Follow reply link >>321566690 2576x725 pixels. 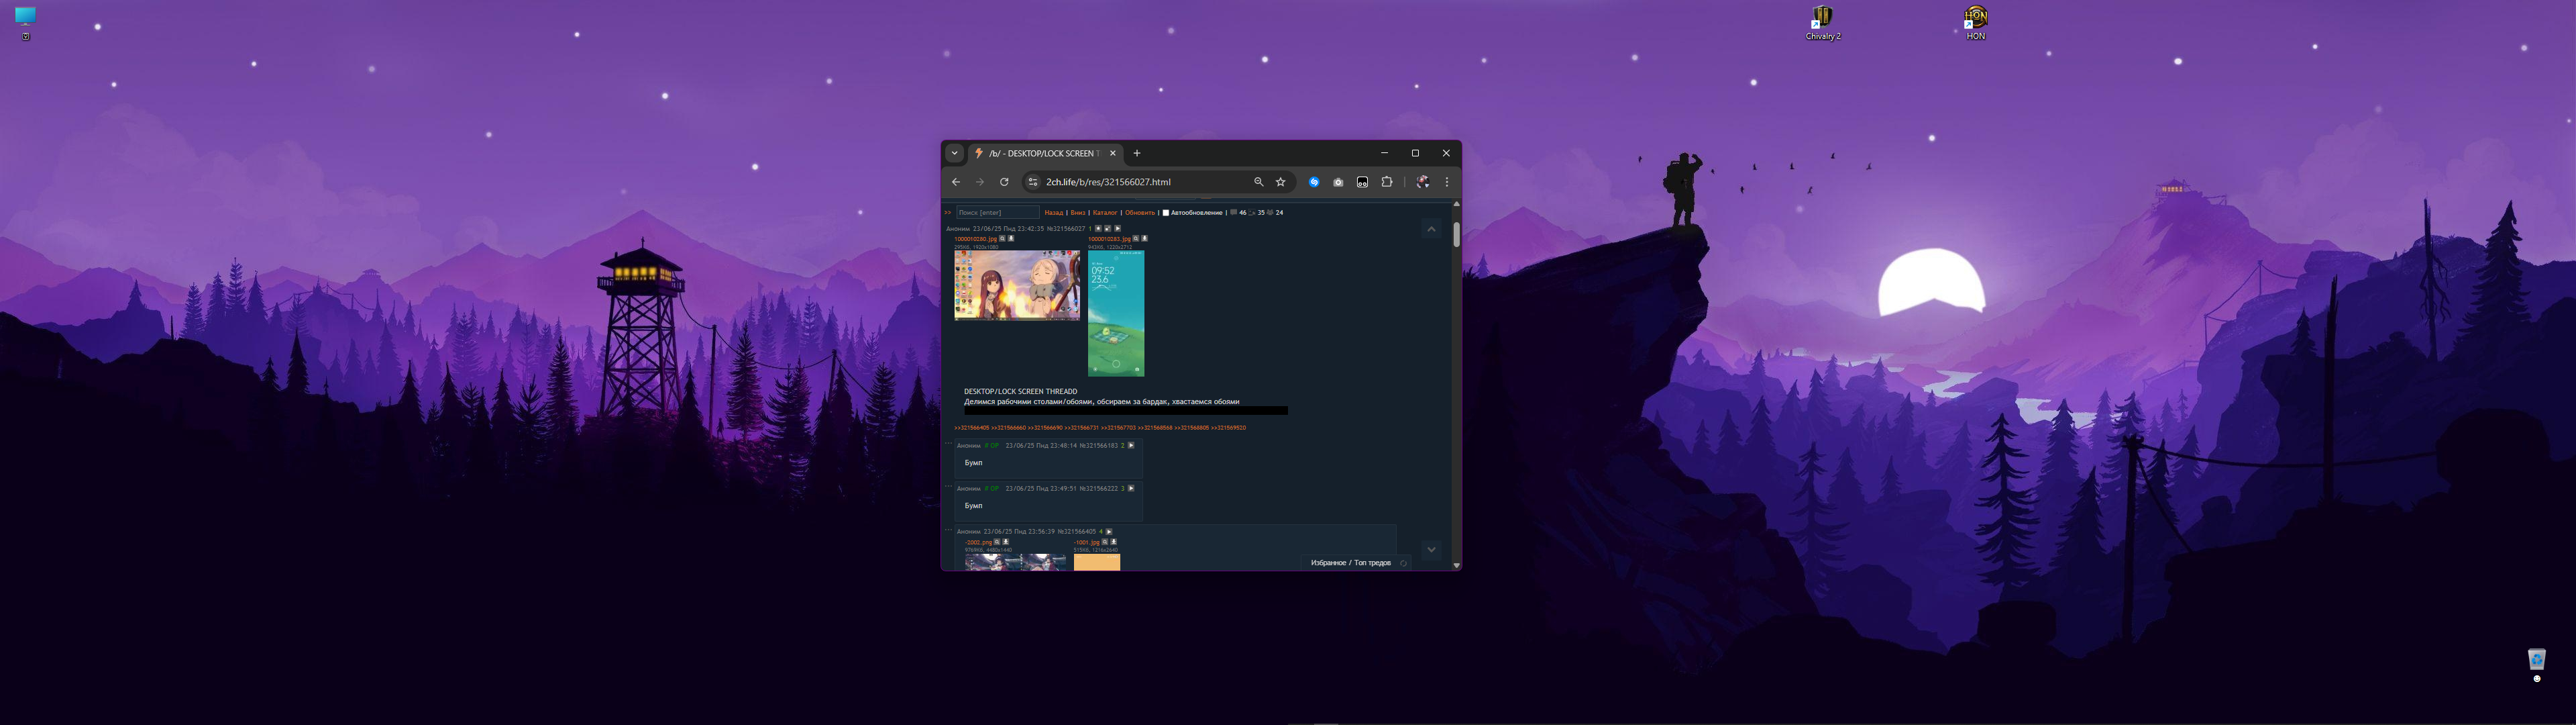point(1045,428)
